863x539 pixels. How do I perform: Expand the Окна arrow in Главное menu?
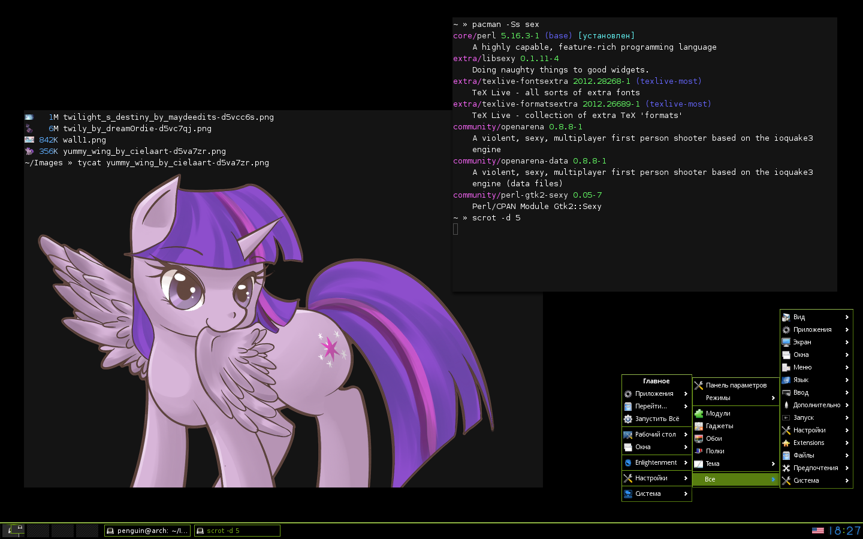click(x=686, y=447)
